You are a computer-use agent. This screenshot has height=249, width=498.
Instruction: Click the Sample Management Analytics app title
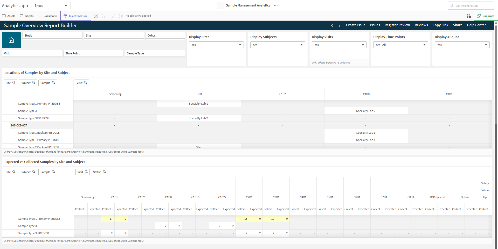click(x=248, y=5)
